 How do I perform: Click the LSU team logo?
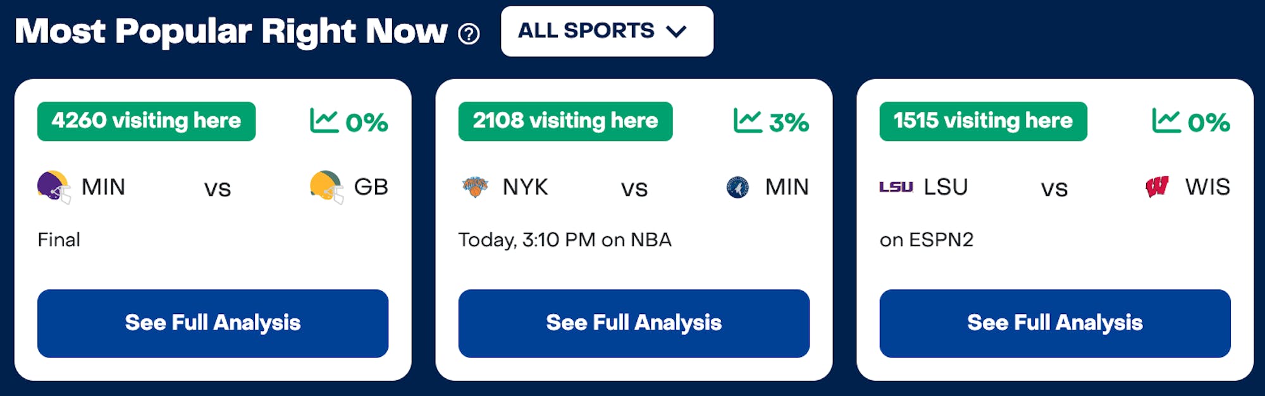(x=896, y=187)
